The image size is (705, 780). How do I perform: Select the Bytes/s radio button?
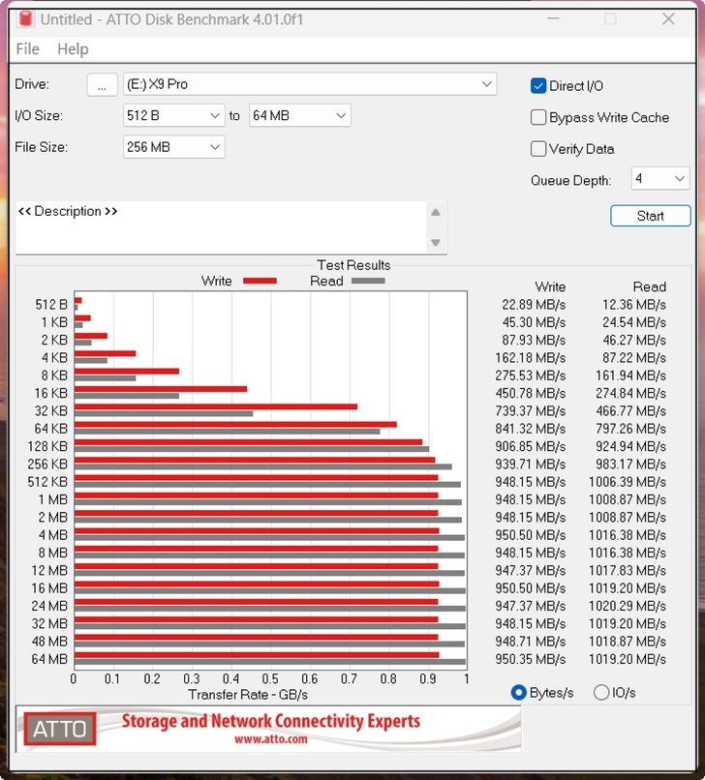(x=519, y=693)
